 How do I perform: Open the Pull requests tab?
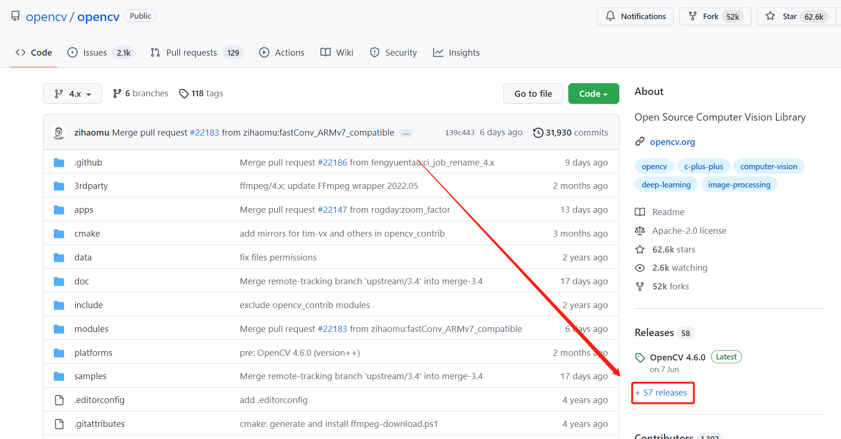pos(196,53)
